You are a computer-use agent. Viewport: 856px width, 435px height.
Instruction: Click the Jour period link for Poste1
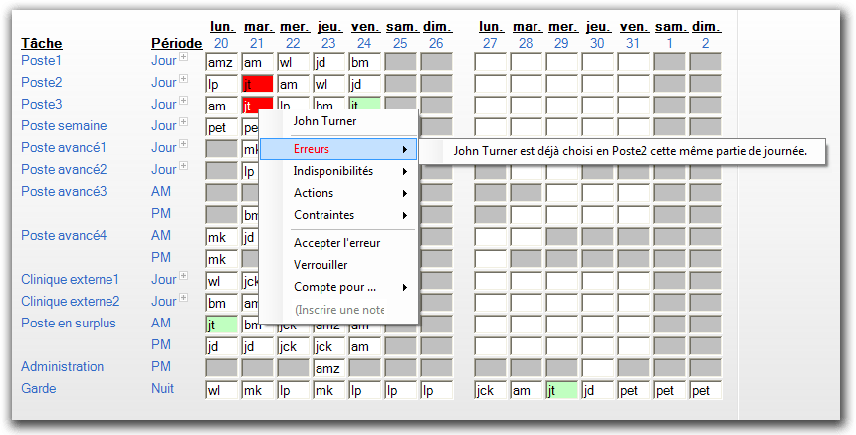tap(164, 60)
